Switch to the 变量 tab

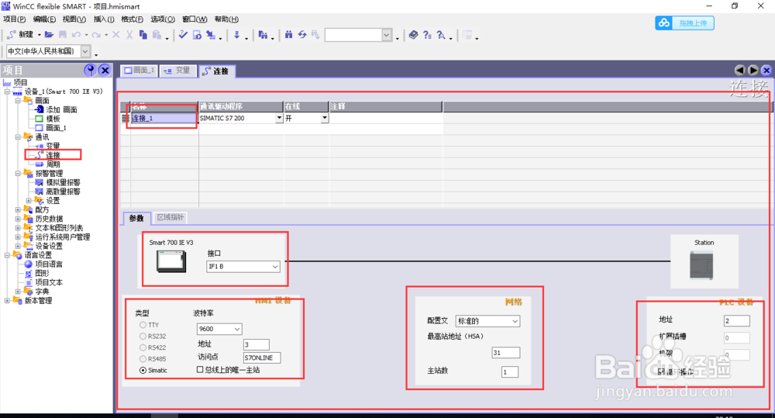coord(177,71)
